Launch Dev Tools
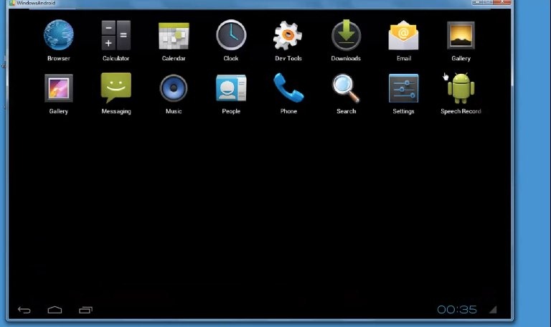The image size is (551, 327). [288, 35]
